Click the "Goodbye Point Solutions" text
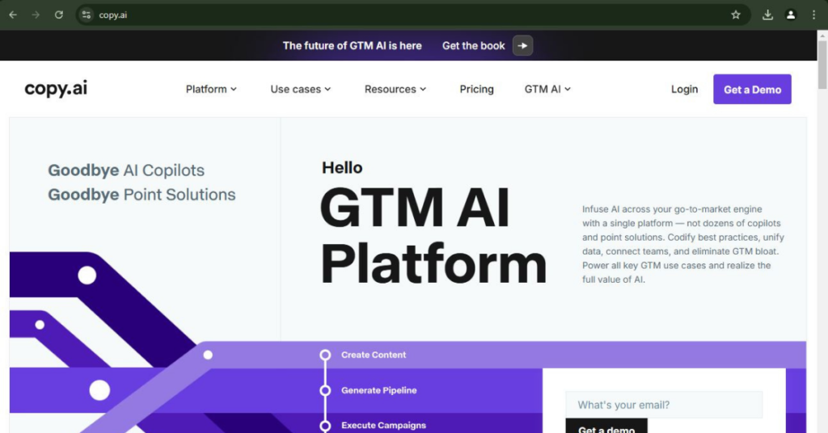This screenshot has height=433, width=828. [142, 195]
